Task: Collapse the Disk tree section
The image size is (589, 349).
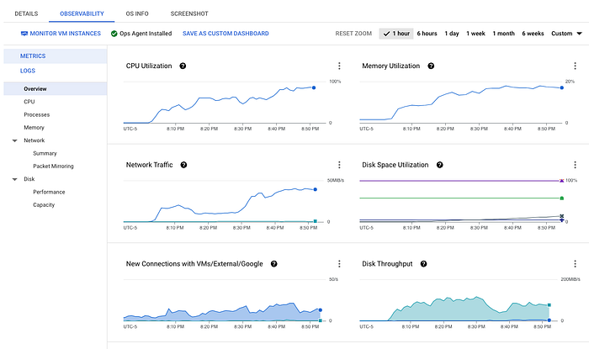Action: pos(14,179)
